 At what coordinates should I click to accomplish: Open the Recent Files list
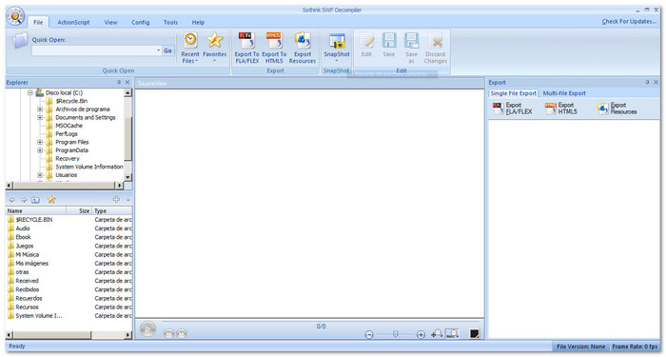coord(190,48)
